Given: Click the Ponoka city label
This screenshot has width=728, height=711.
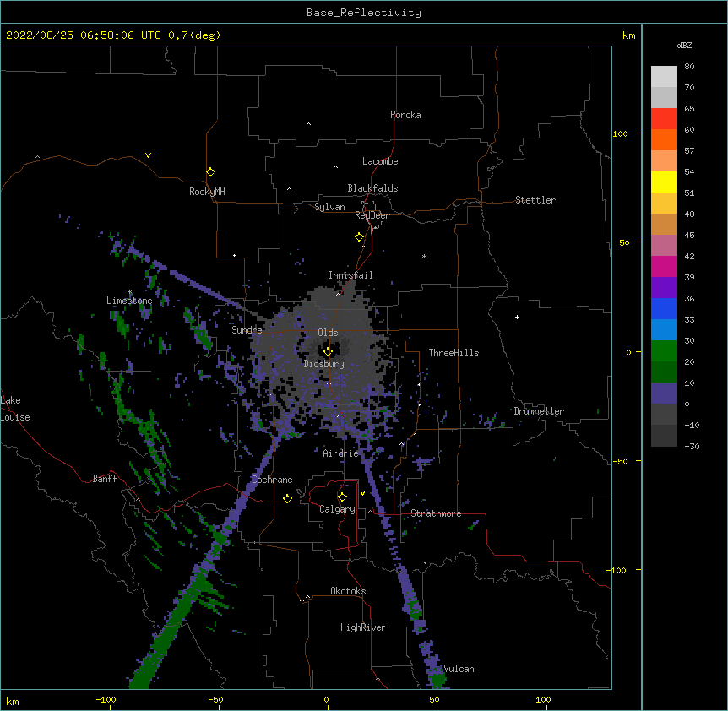Looking at the screenshot, I should coord(405,115).
